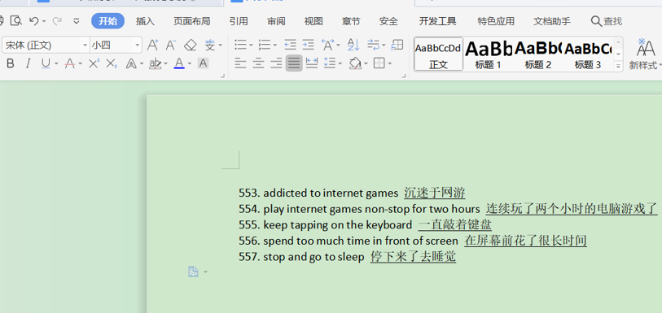
Task: Open the 特色应用 ribbon tab
Action: click(x=496, y=21)
